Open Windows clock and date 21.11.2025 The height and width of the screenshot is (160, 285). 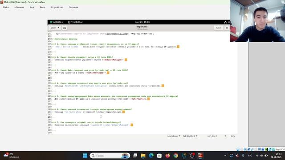pyautogui.click(x=276, y=156)
